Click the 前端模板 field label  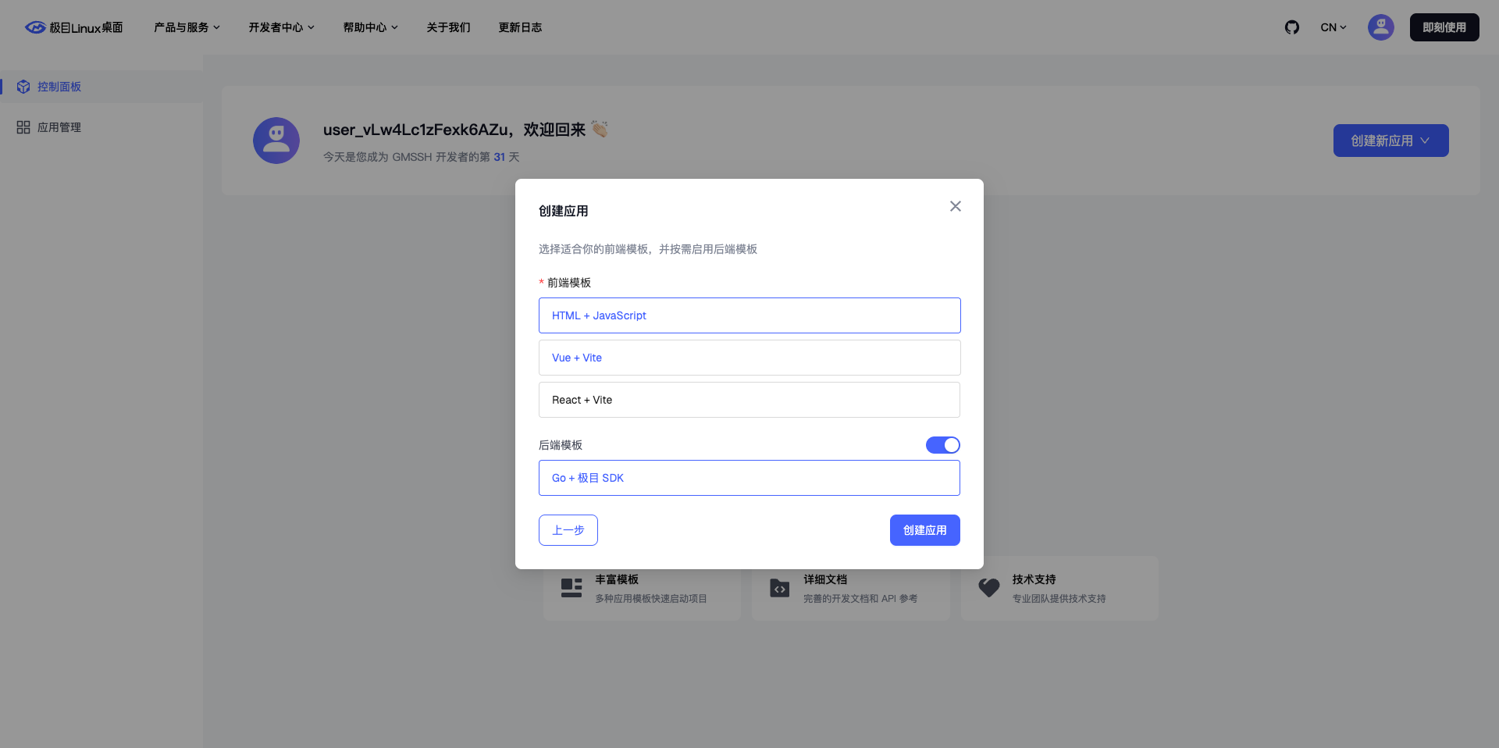tap(569, 283)
